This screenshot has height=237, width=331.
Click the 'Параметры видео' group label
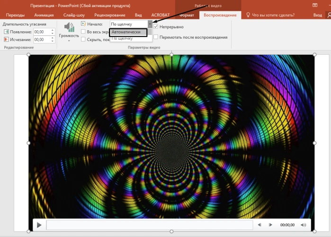coord(144,47)
